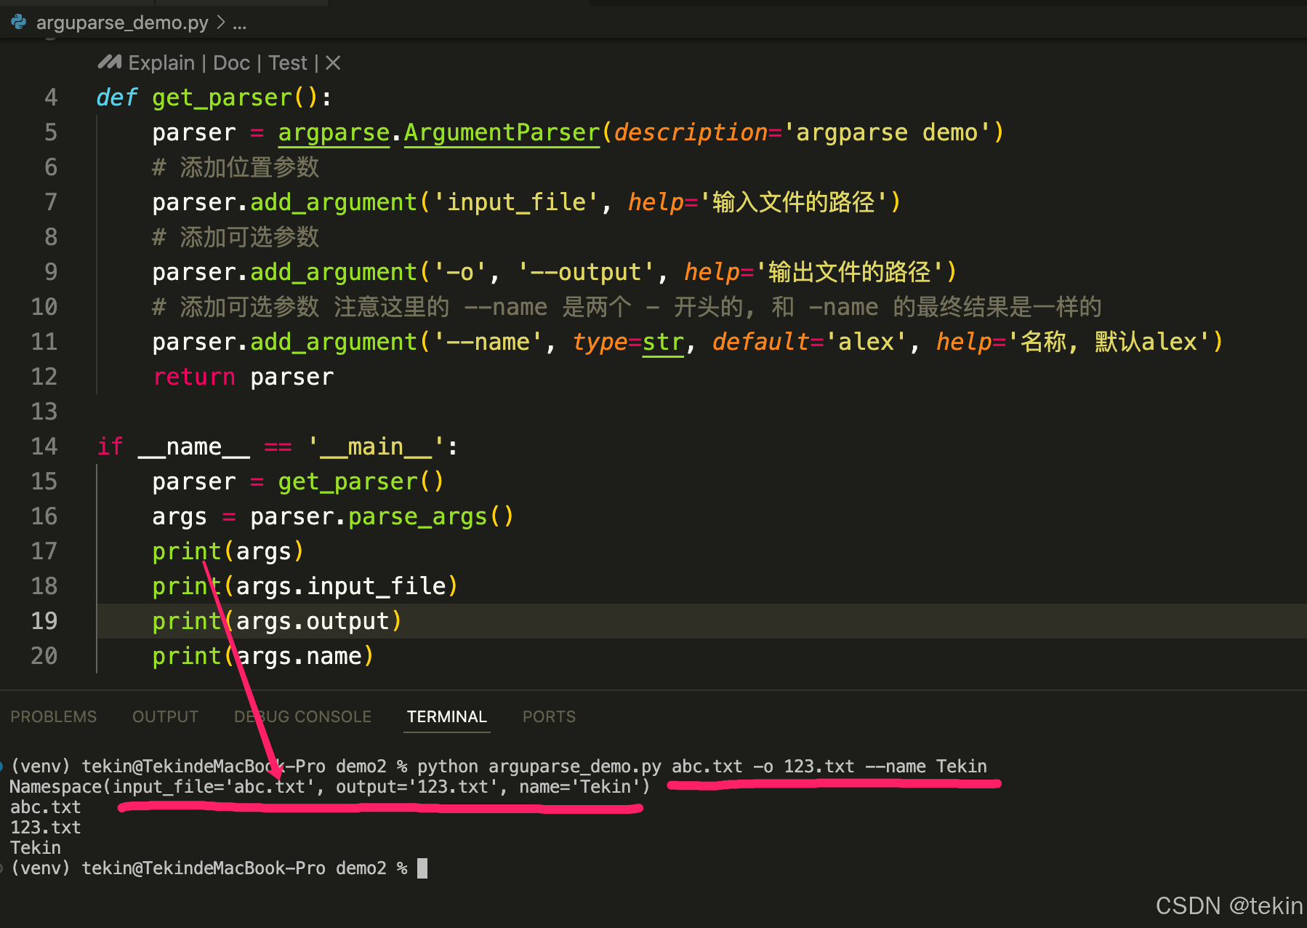The width and height of the screenshot is (1307, 928).
Task: Open the DEBUG CONSOLE panel
Action: point(302,716)
